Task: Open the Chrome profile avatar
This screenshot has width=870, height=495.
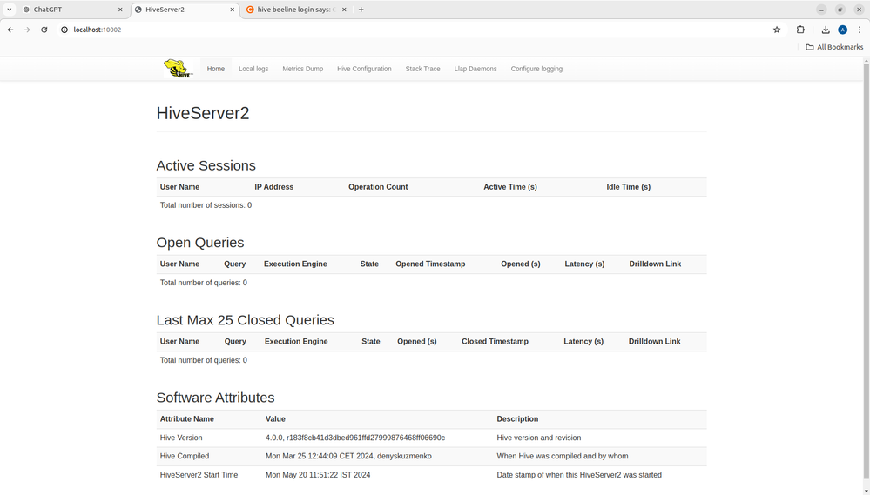Action: [x=843, y=30]
